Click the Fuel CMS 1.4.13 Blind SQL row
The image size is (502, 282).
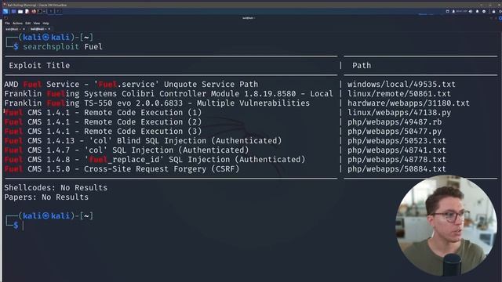tap(143, 141)
